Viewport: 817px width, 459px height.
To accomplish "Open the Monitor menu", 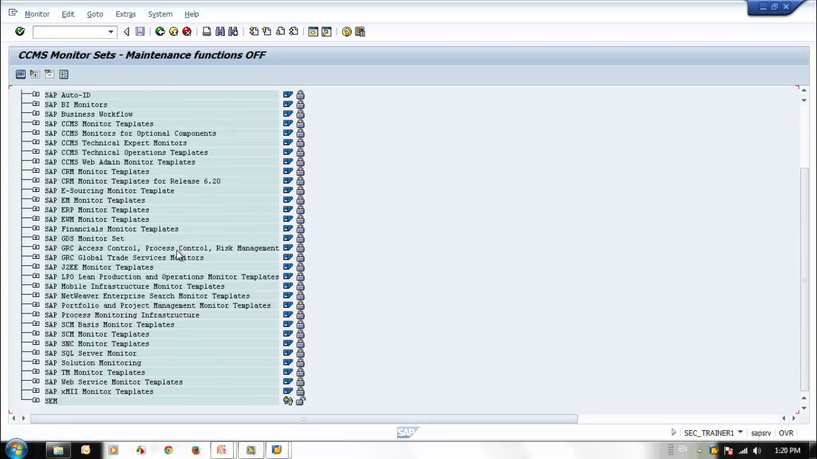I will coord(37,14).
